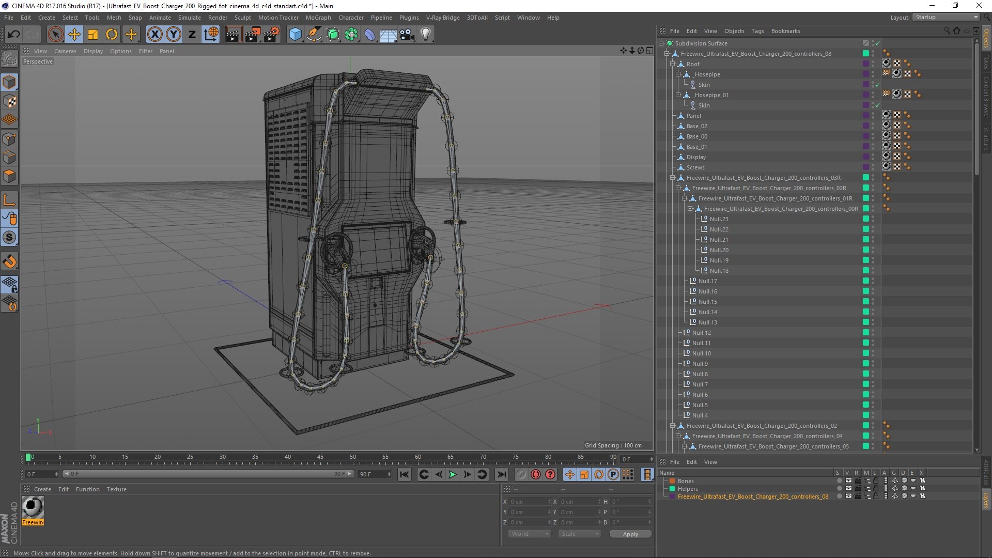Open the MoGraph menu

[x=318, y=18]
